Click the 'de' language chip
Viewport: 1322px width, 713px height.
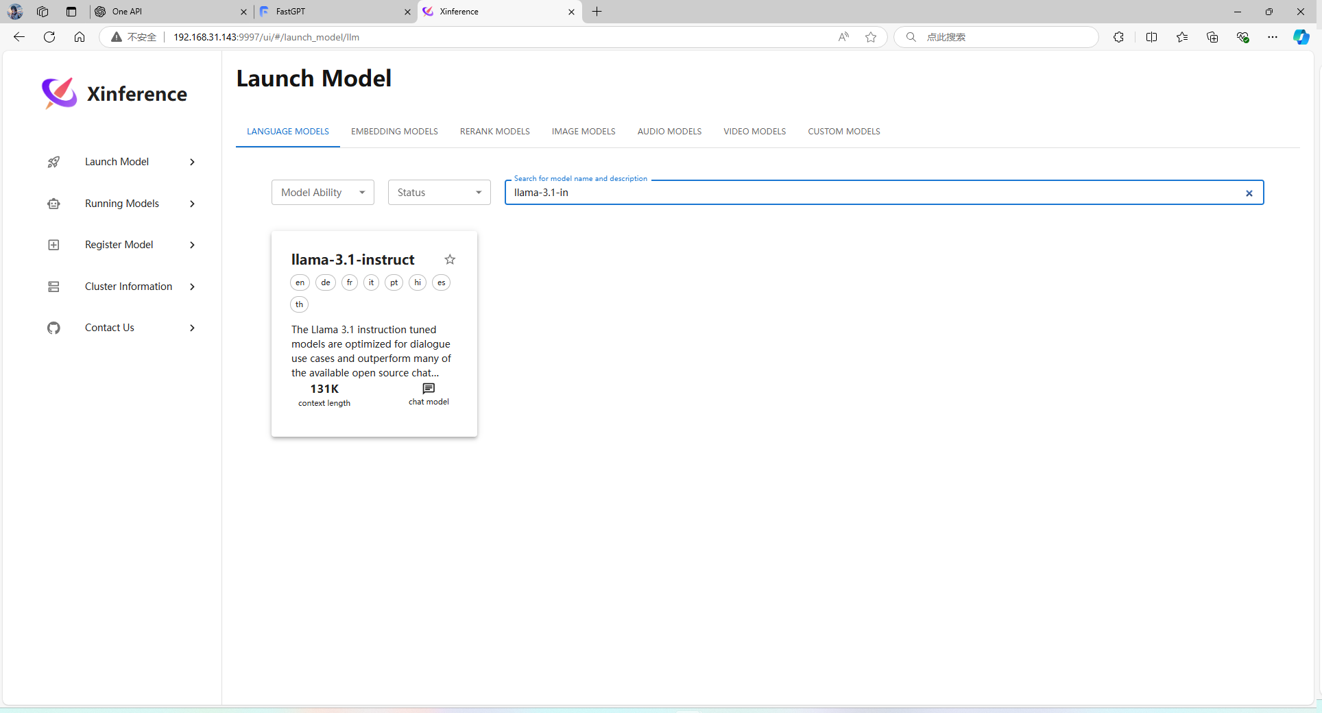coord(326,282)
